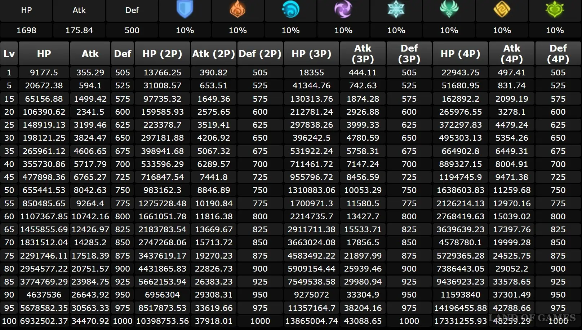Select the level 1 HP cell 9177.5

click(44, 72)
